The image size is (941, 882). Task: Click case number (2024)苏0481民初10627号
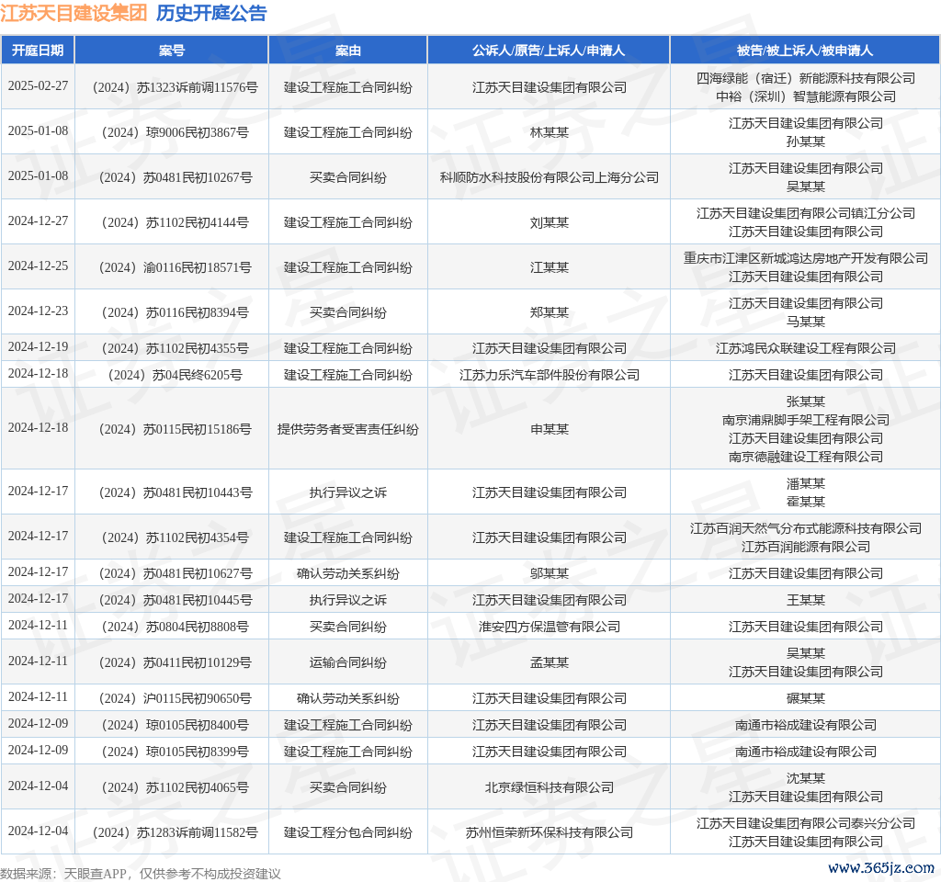point(175,573)
